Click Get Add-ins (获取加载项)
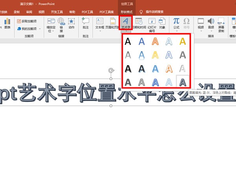This screenshot has height=177, width=236. click(27, 21)
